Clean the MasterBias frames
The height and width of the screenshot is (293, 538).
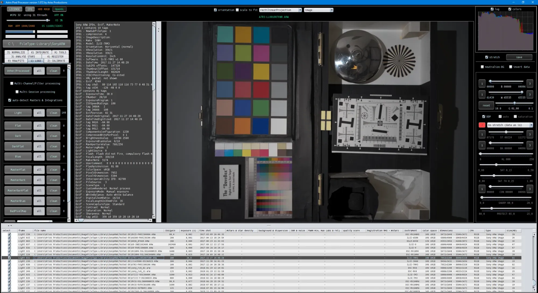coord(53,201)
